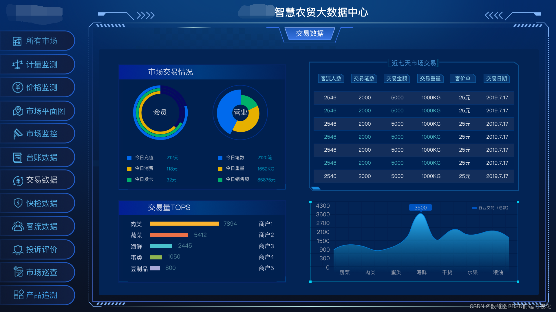Click the 价格监测 yen icon

coord(18,87)
